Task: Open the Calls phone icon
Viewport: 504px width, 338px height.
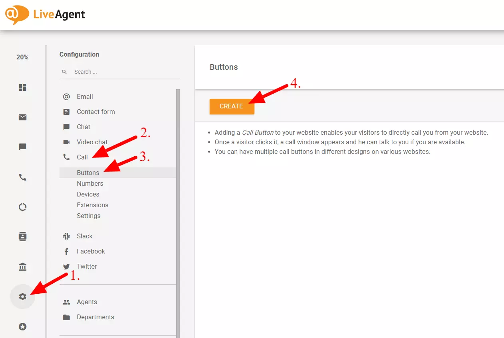Action: click(x=22, y=177)
